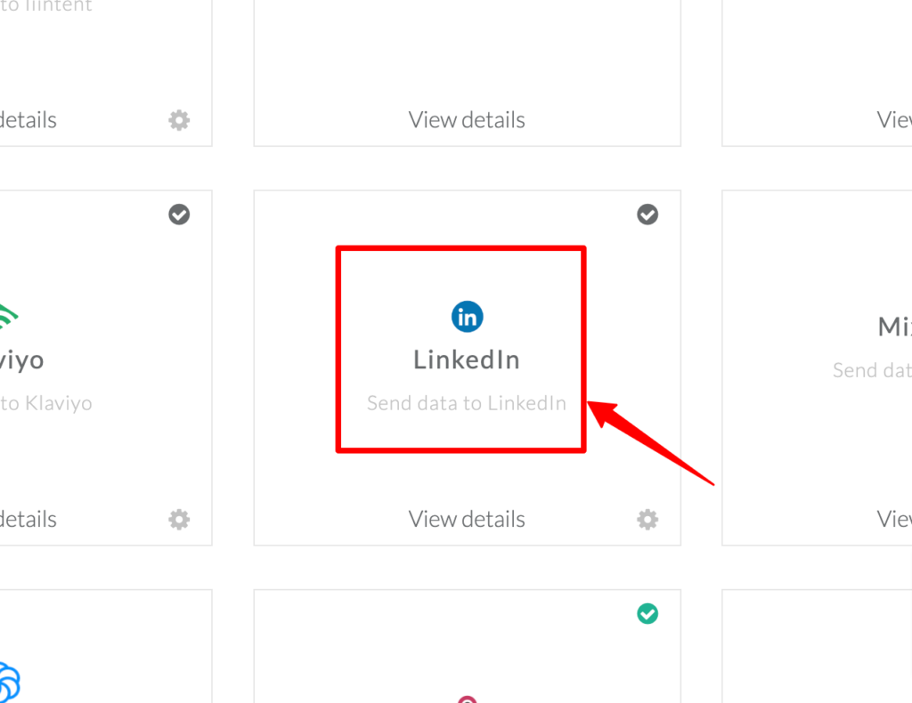Click the Klaviyo card title
This screenshot has height=703, width=912.
21,361
